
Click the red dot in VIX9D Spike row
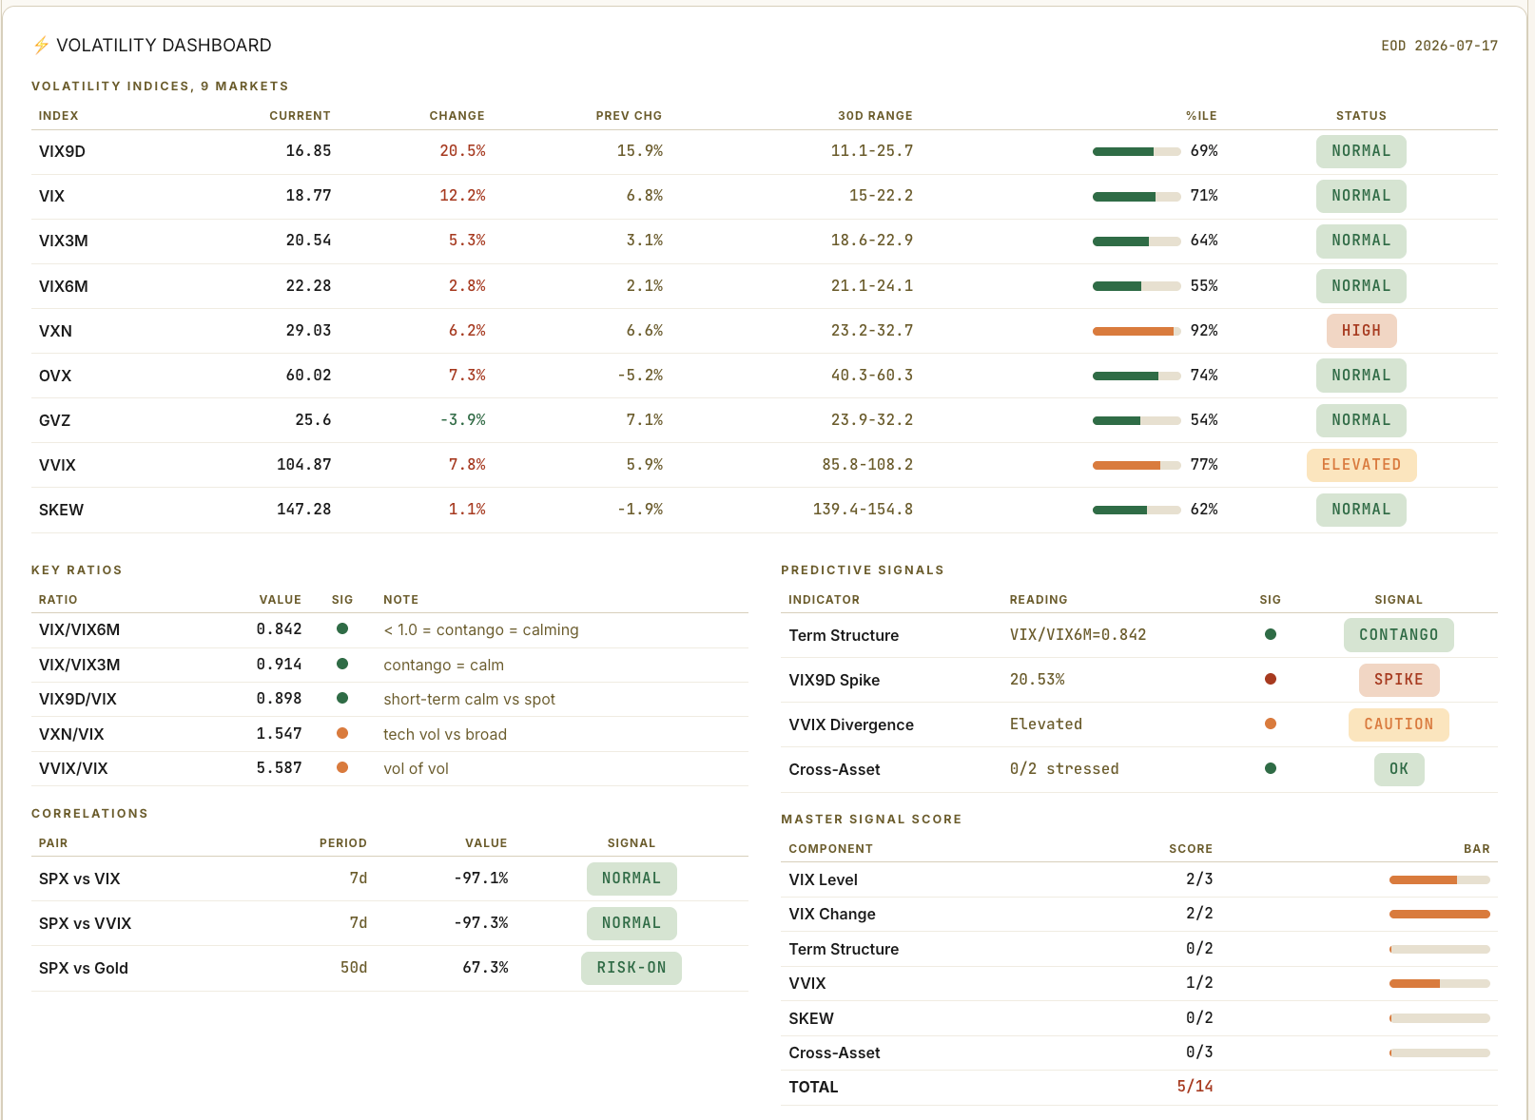1271,679
